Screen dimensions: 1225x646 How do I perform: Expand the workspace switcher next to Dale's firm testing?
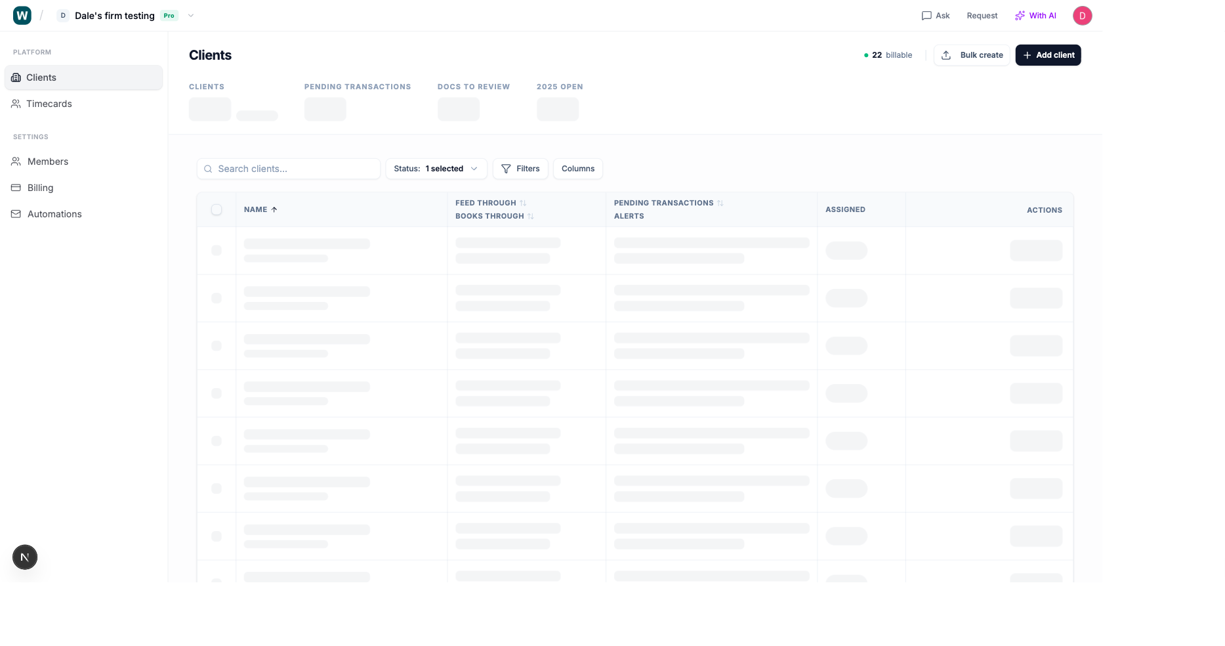pos(190,15)
